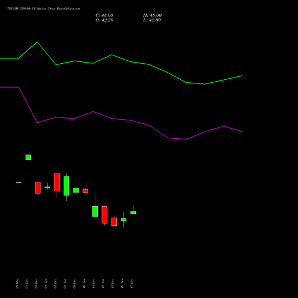The width and height of the screenshot is (298, 298).
Task: Select the tall red 05 Jun candlestick
Action: click(57, 182)
